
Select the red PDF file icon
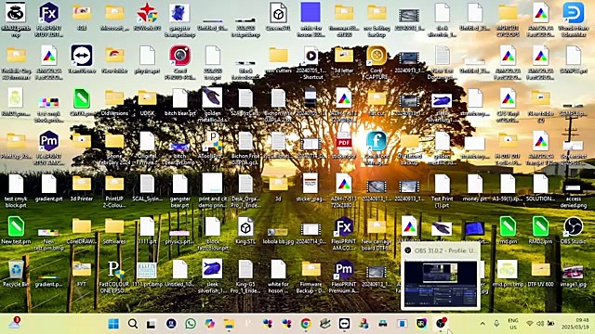coord(344,141)
